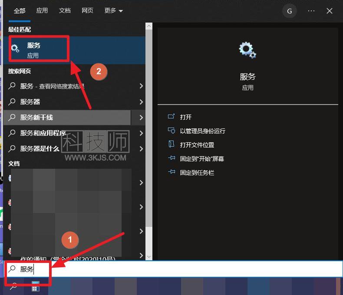Click the search input box containing 服务

point(174,269)
